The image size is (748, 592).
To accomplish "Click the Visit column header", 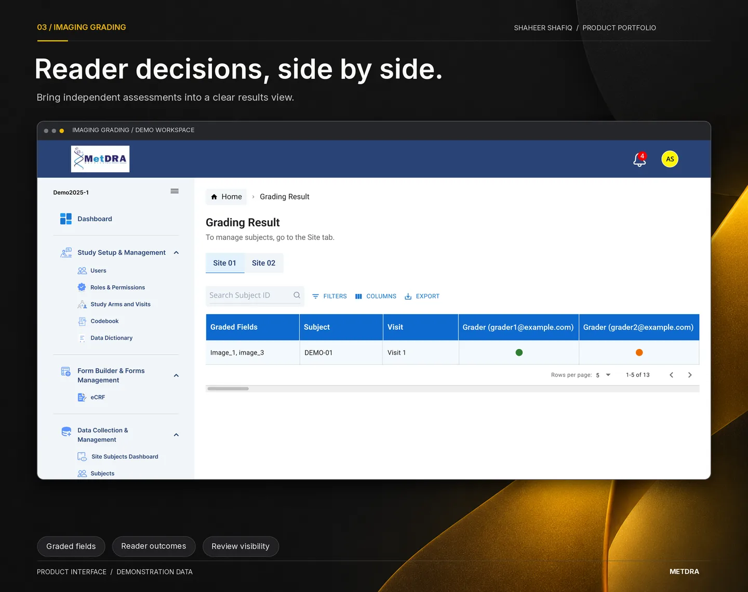I will pyautogui.click(x=421, y=327).
